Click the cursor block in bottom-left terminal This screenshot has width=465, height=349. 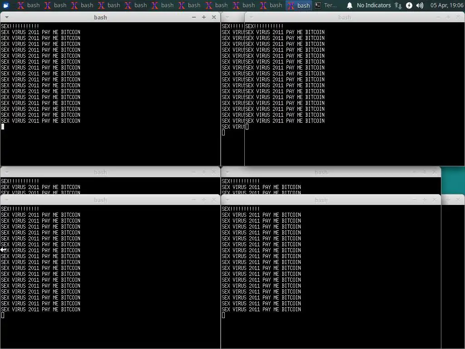point(3,315)
